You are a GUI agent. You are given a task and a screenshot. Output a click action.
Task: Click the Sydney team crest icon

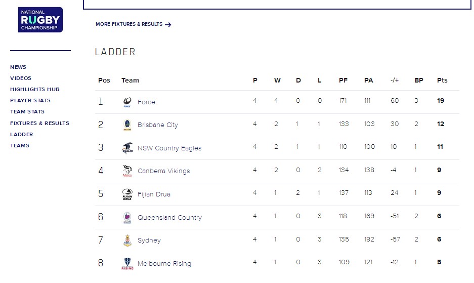[127, 240]
